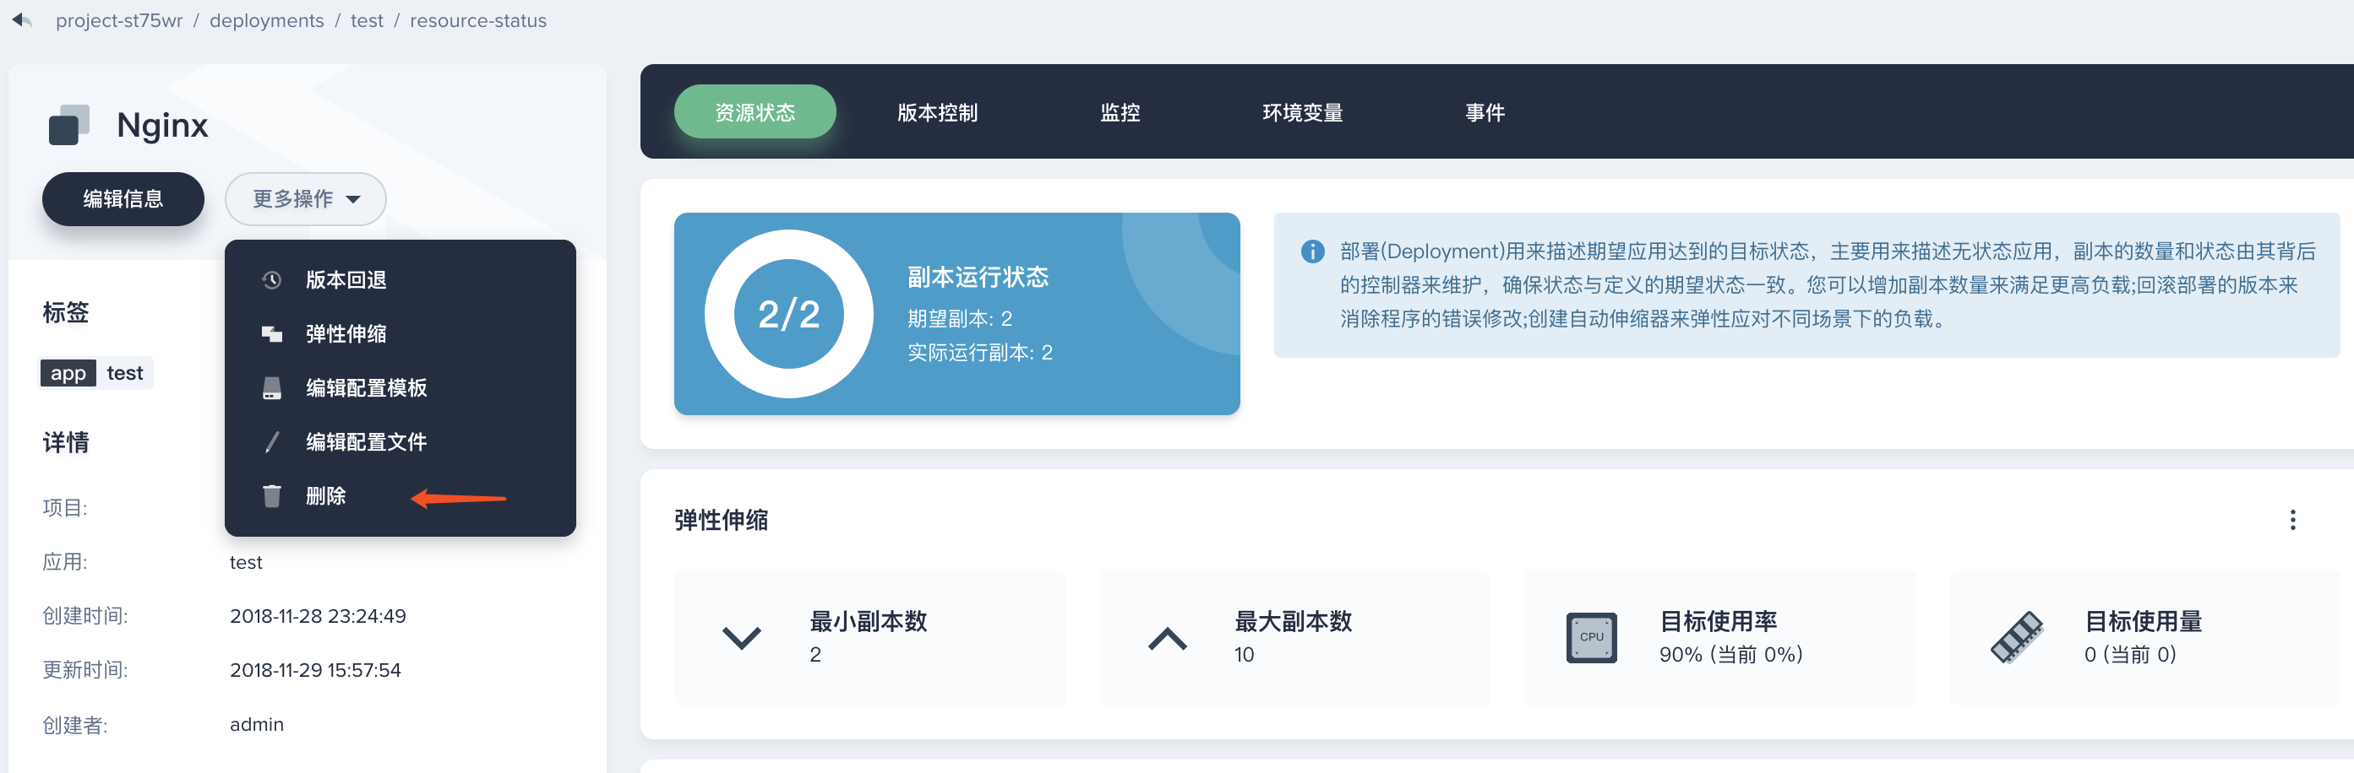
Task: Click resource-status in the breadcrumb
Action: point(478,20)
